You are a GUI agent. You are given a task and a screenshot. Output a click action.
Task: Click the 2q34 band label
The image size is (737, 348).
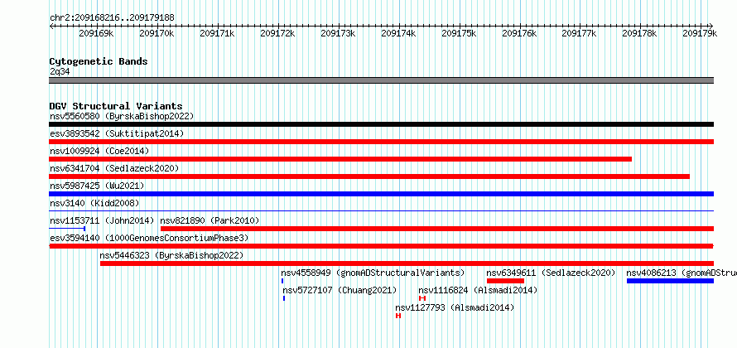pos(60,71)
